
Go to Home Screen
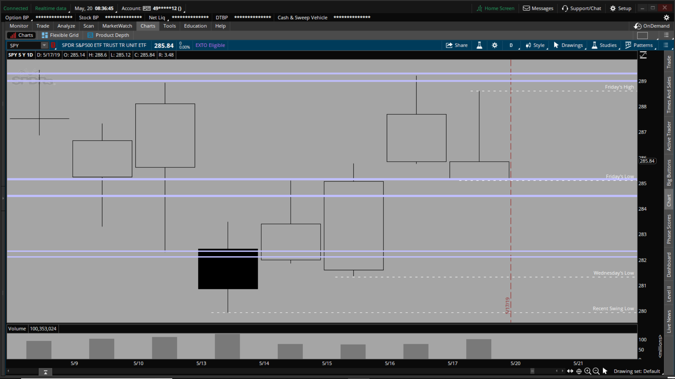(x=496, y=8)
